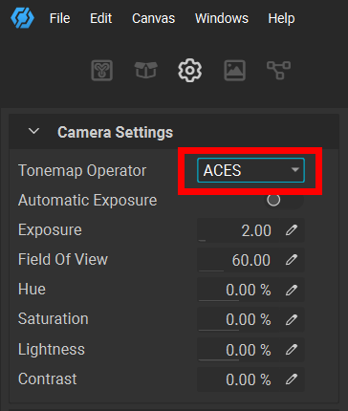Click the pencil edit icon for Hue
This screenshot has height=411, width=348.
click(x=292, y=290)
